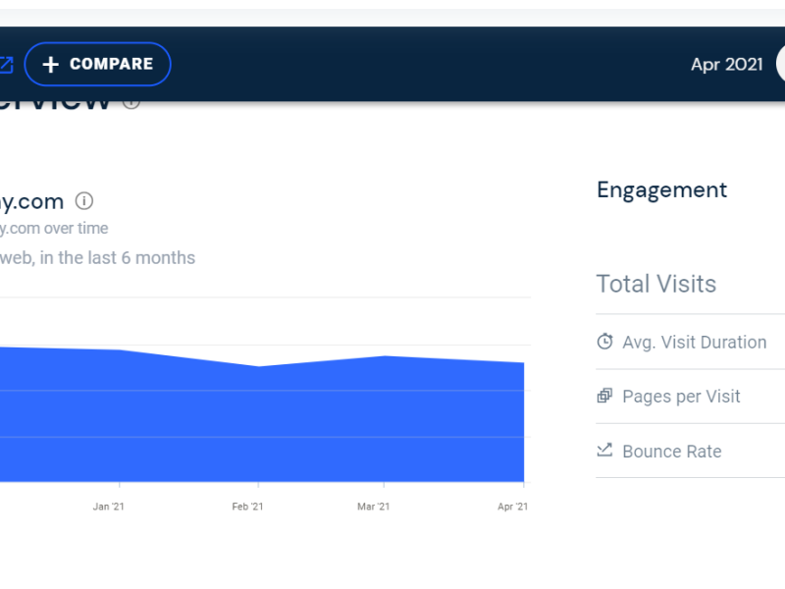Screen dimensions: 785x589
Task: Click the Apr '21 marker on chart axis
Action: [x=512, y=507]
